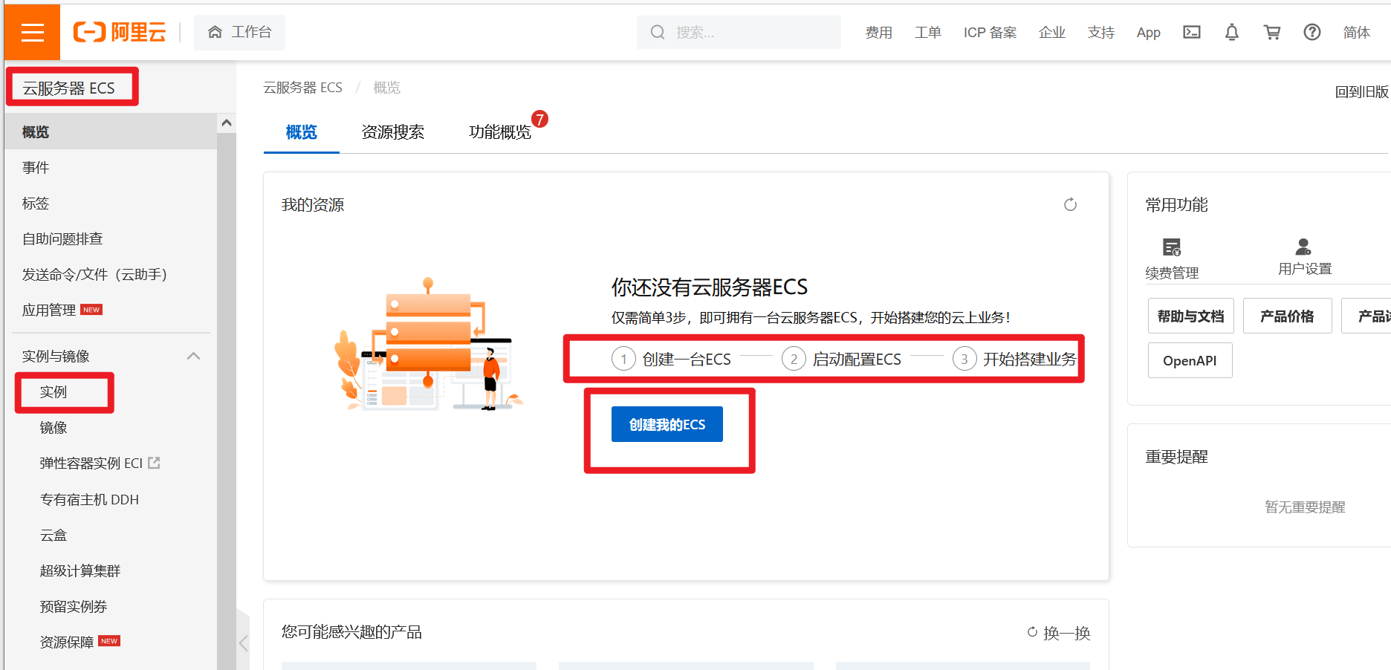Open 续费管理 renewal management
The width and height of the screenshot is (1391, 670).
(x=1172, y=258)
